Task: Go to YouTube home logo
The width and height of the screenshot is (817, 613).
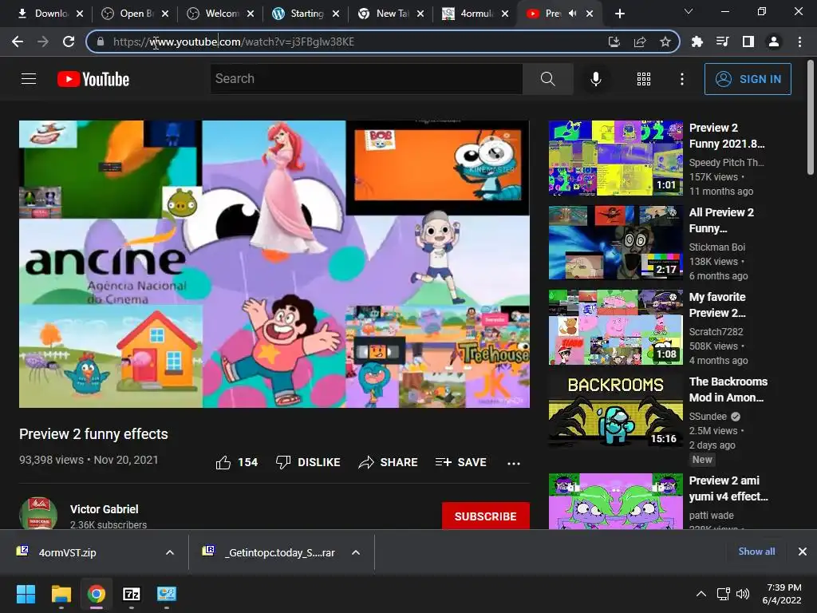Action: [x=93, y=79]
